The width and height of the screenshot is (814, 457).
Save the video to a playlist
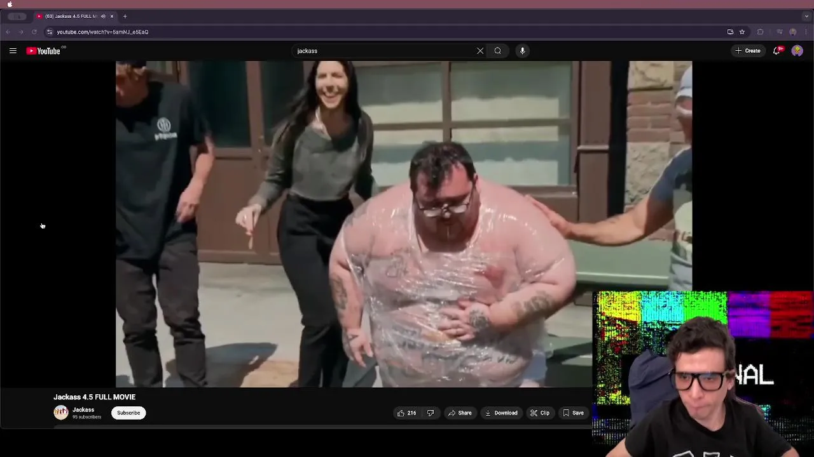tap(573, 413)
